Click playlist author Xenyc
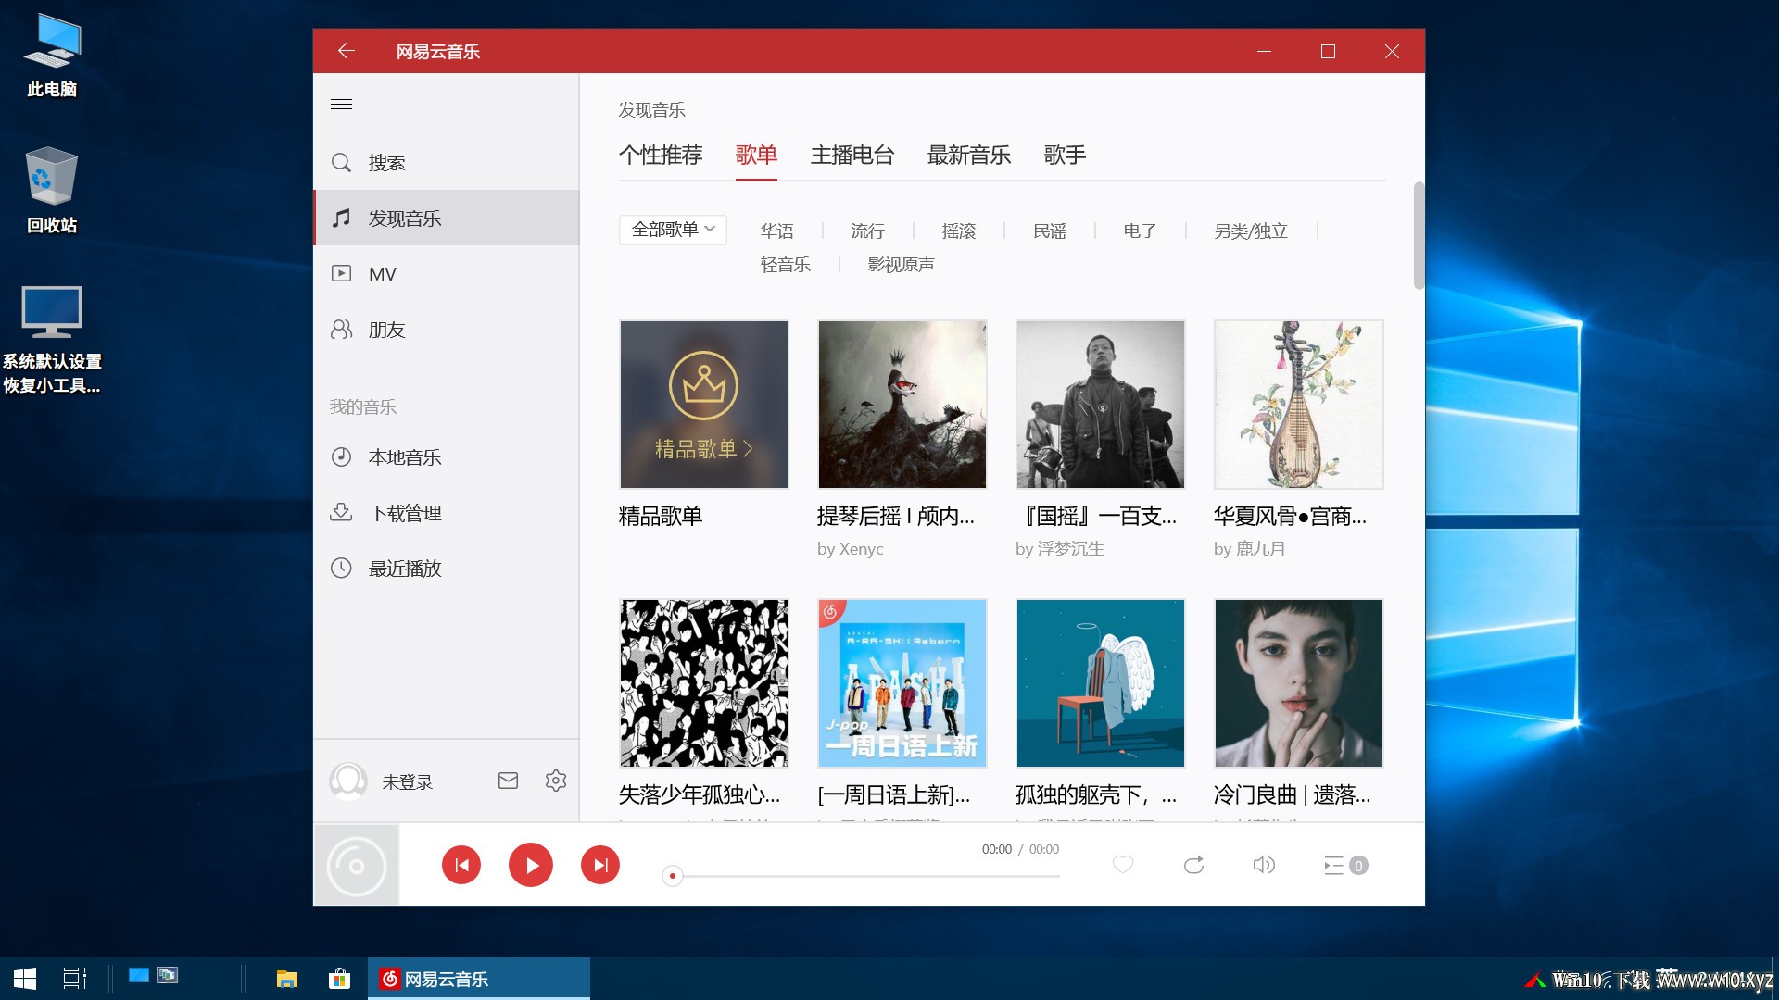The image size is (1779, 1000). 862,549
